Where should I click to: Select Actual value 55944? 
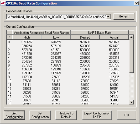coord(114,92)
